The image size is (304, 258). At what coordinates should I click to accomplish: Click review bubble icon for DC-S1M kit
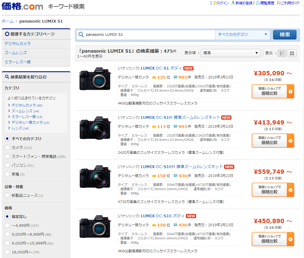point(175,126)
